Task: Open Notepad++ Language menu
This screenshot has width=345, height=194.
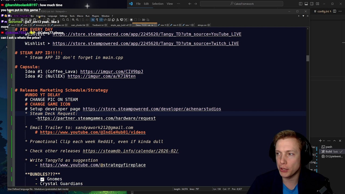Action: pyautogui.click(x=52, y=16)
